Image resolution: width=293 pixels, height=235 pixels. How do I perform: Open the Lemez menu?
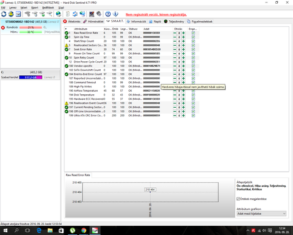point(13,7)
